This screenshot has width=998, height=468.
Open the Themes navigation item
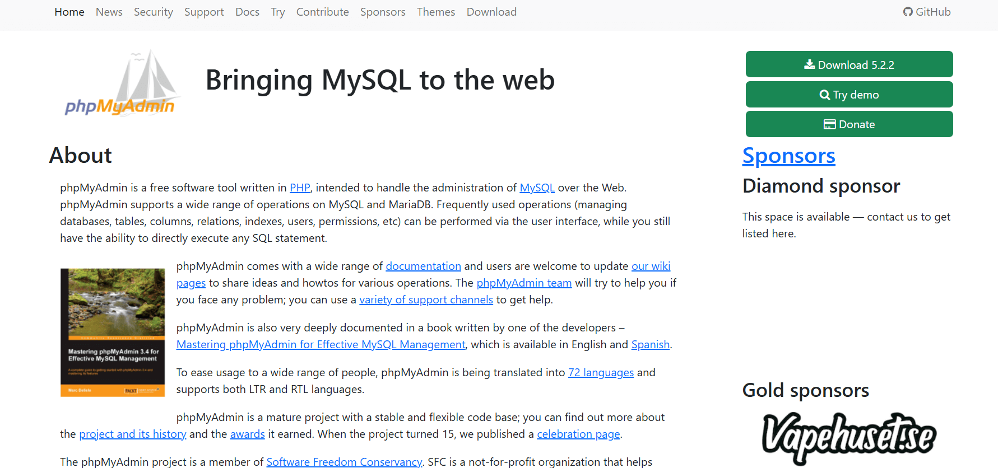(x=436, y=12)
